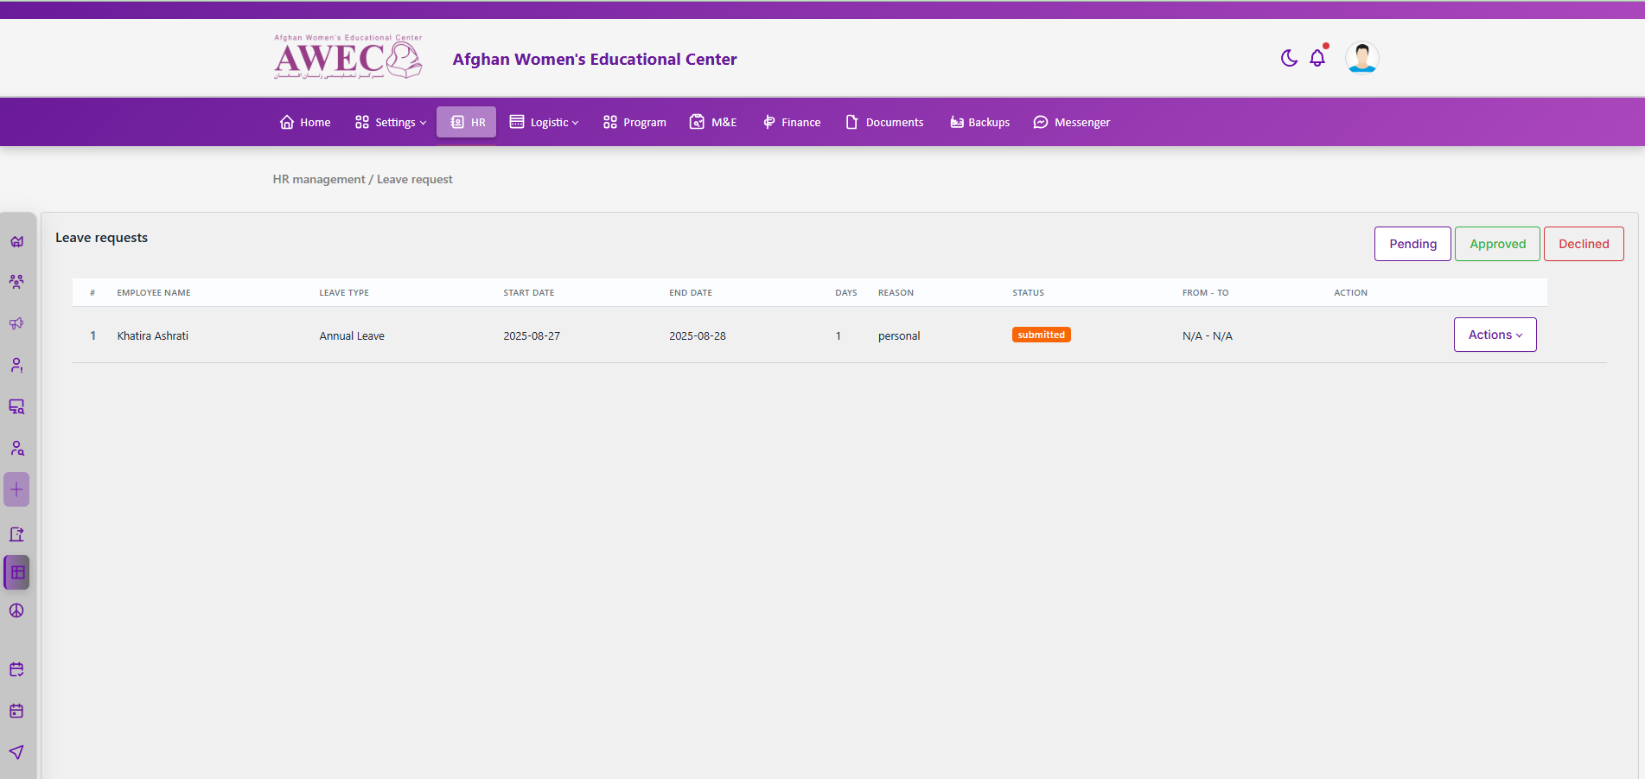Click the door exit sidebar icon
Viewport: 1645px width, 779px height.
[x=16, y=534]
